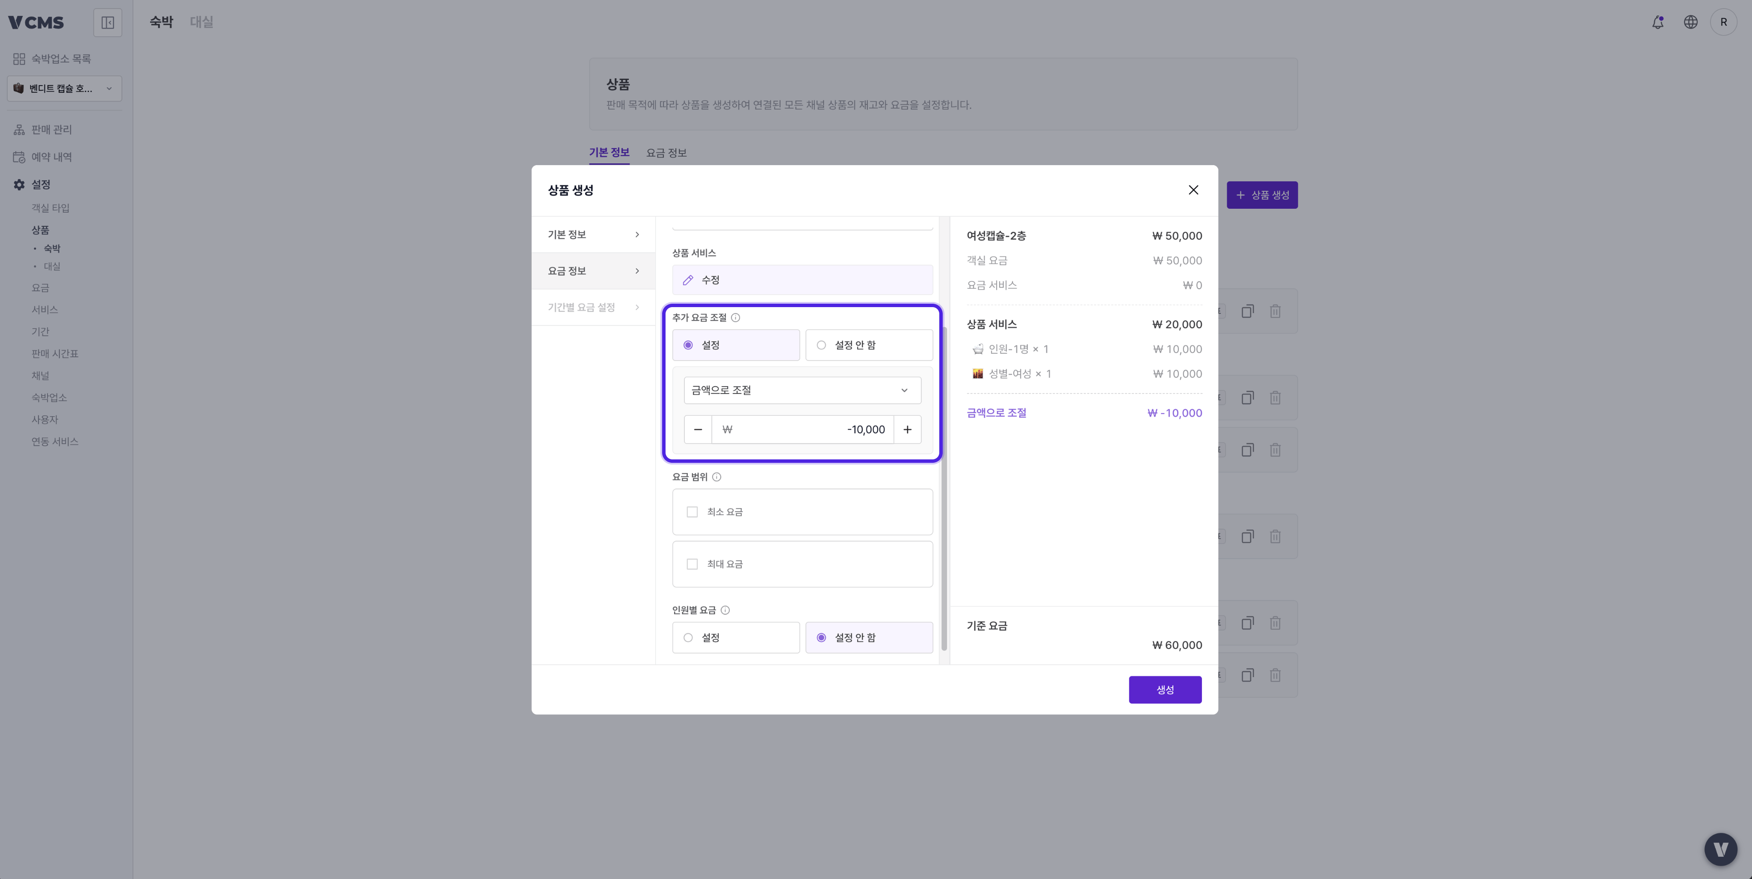Open the 기본 정보 step in the dialog
Viewport: 1752px width, 879px height.
coord(593,235)
